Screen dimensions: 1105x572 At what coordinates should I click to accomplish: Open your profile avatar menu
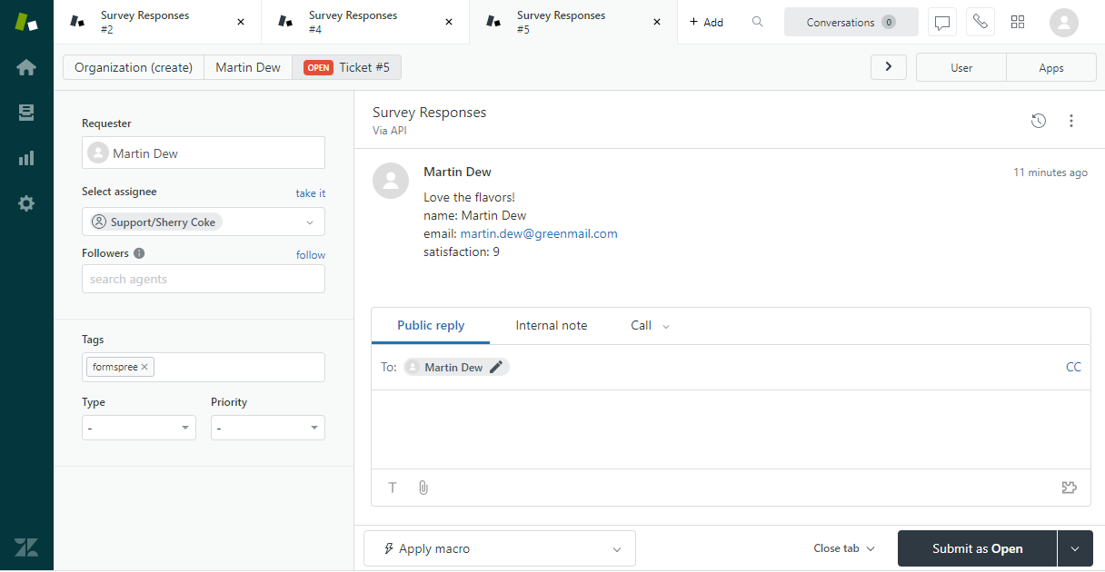1063,22
